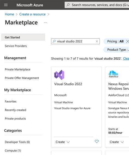Viewport: 129px width, 155px height.
Task: Click the Visual Studio 2022 logo icon
Action: pyautogui.click(x=59, y=75)
